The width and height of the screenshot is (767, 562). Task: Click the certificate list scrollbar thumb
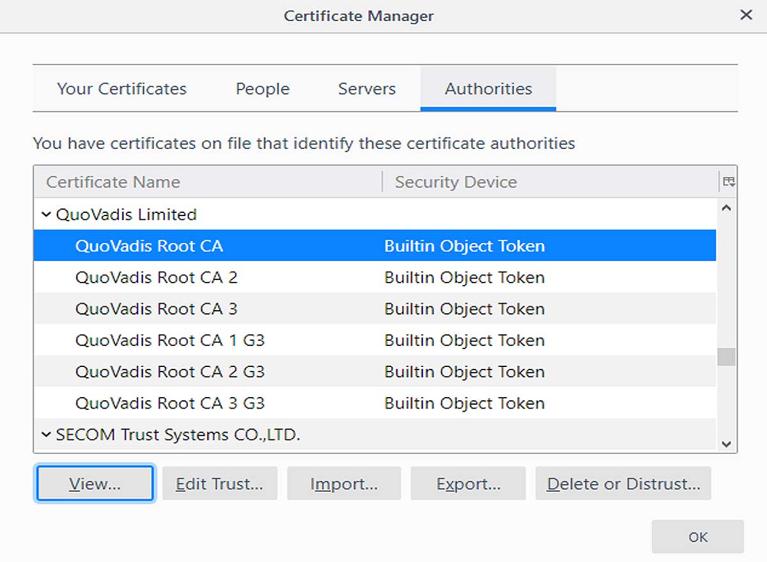[x=726, y=357]
